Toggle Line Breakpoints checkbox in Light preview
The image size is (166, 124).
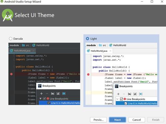pos(121,99)
